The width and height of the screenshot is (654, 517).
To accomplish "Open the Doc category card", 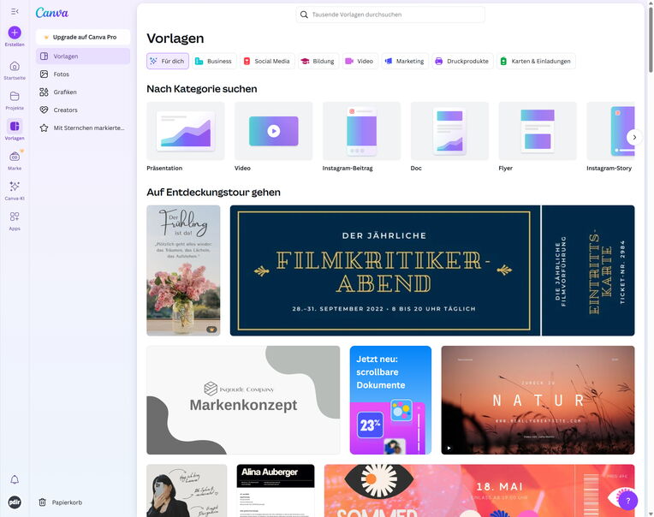I will [x=449, y=131].
